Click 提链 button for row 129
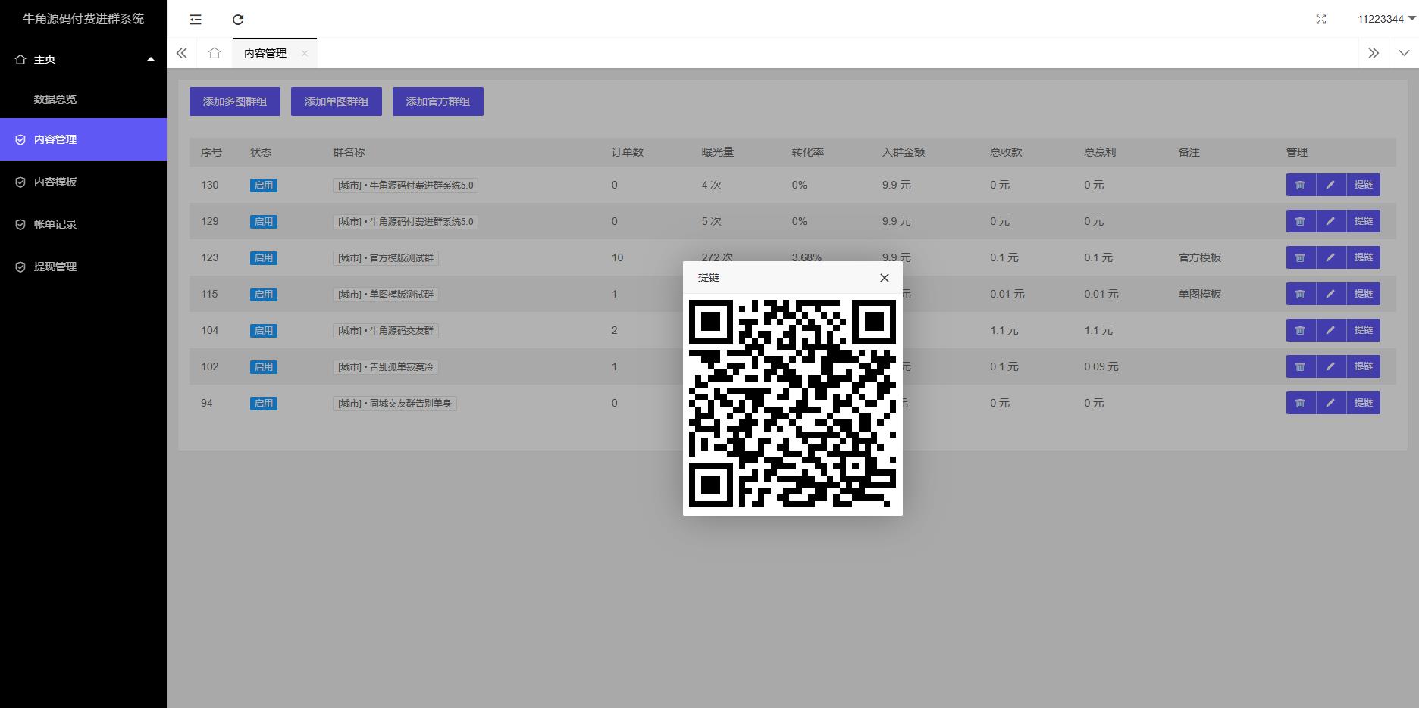Viewport: 1419px width, 708px height. [1364, 221]
